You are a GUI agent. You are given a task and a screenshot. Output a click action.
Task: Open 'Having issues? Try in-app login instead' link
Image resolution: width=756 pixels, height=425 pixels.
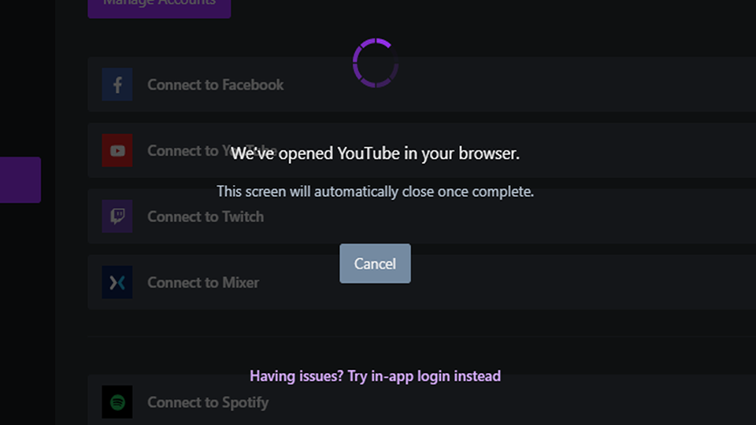click(375, 376)
